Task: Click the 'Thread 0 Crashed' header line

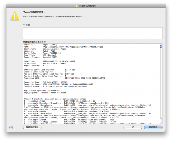Action: (x=55, y=99)
